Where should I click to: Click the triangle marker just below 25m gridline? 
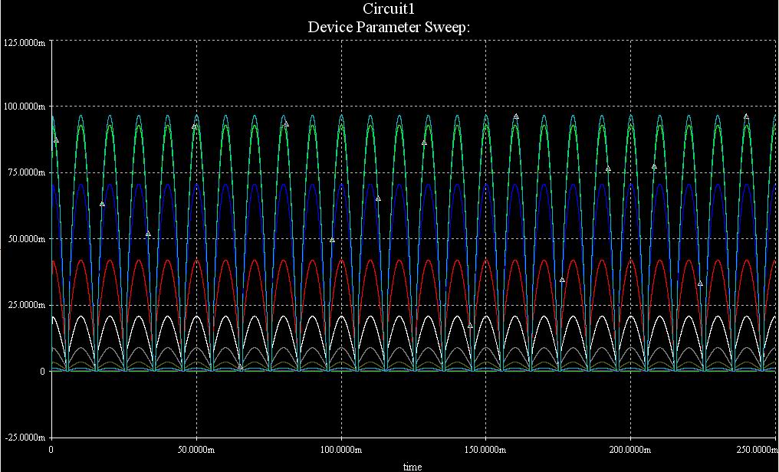470,326
